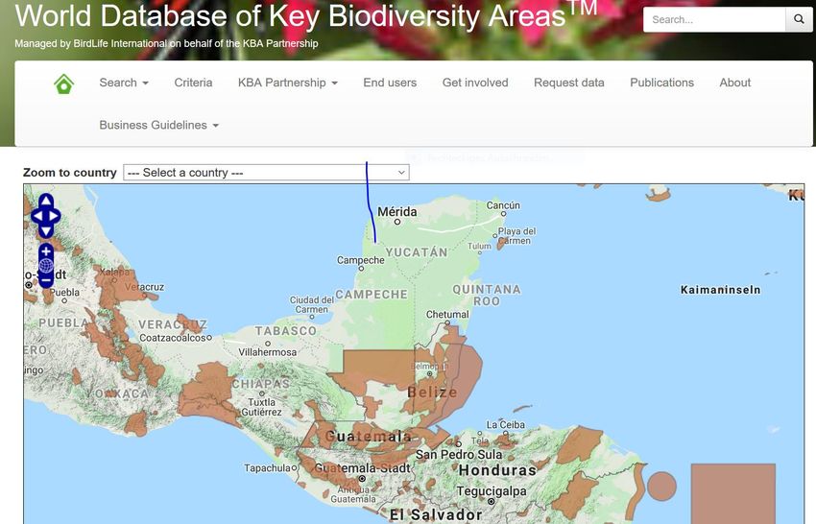Expand the Business Guidelines menu

tap(158, 125)
